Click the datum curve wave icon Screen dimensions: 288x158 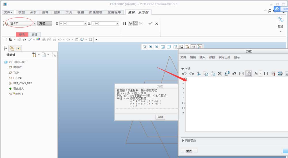click(x=281, y=19)
